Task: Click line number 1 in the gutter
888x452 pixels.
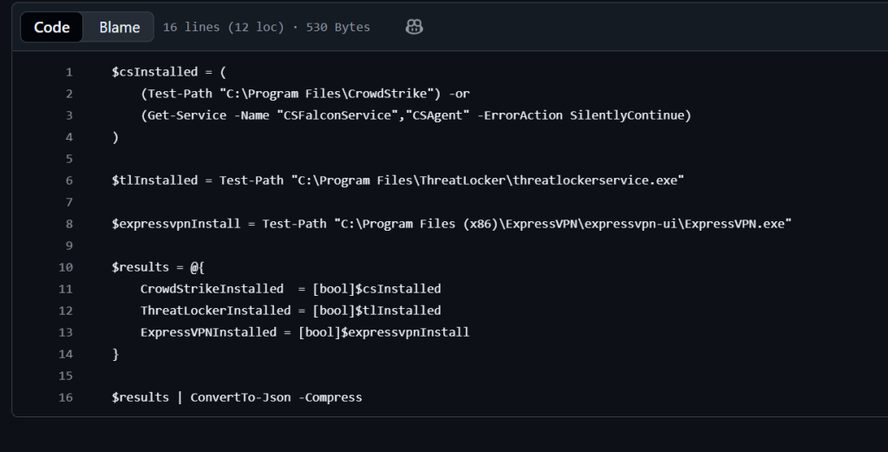Action: point(69,72)
